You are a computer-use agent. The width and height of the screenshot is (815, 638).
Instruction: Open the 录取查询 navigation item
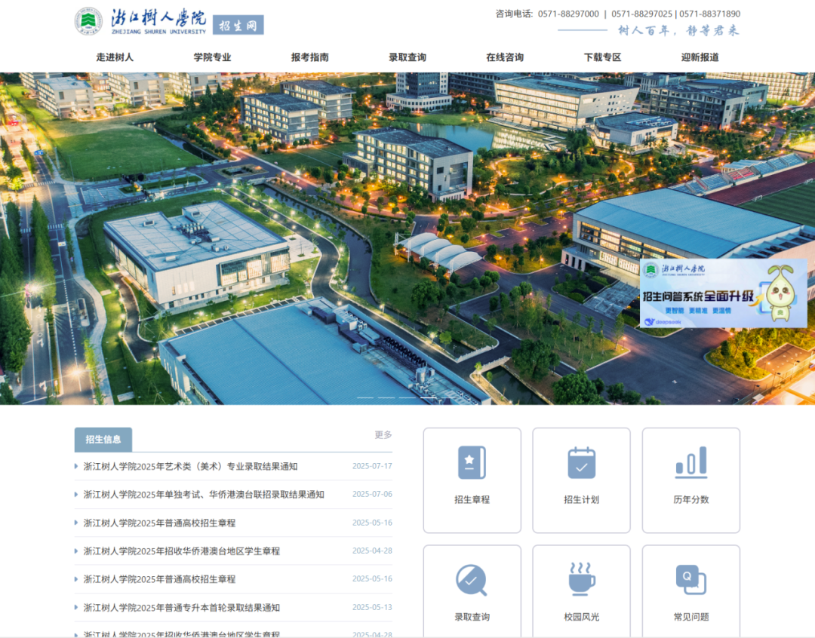(x=407, y=57)
